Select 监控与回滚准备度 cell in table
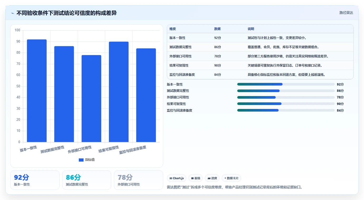This screenshot has width=364, height=200. pyautogui.click(x=182, y=75)
